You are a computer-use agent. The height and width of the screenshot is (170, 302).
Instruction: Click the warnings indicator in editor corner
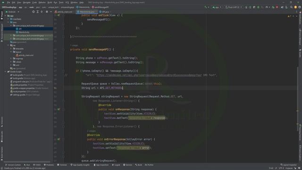[x=289, y=17]
